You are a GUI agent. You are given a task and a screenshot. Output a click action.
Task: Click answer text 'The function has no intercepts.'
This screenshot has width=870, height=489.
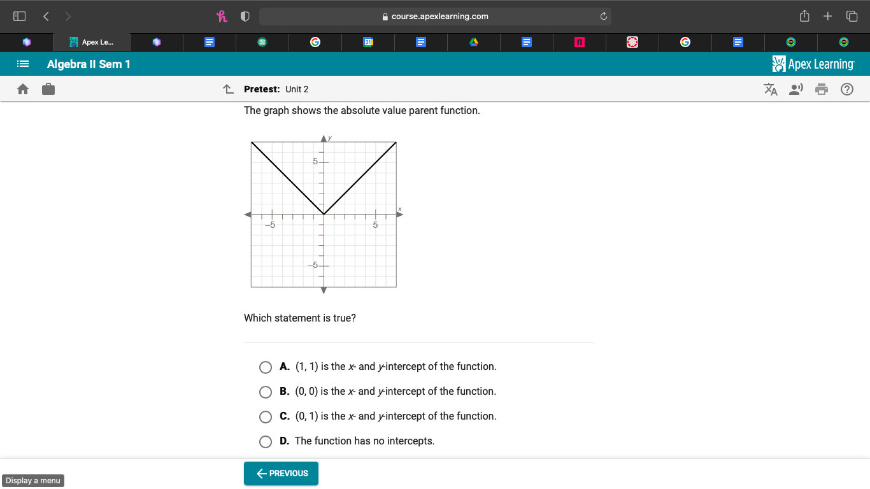coord(365,441)
